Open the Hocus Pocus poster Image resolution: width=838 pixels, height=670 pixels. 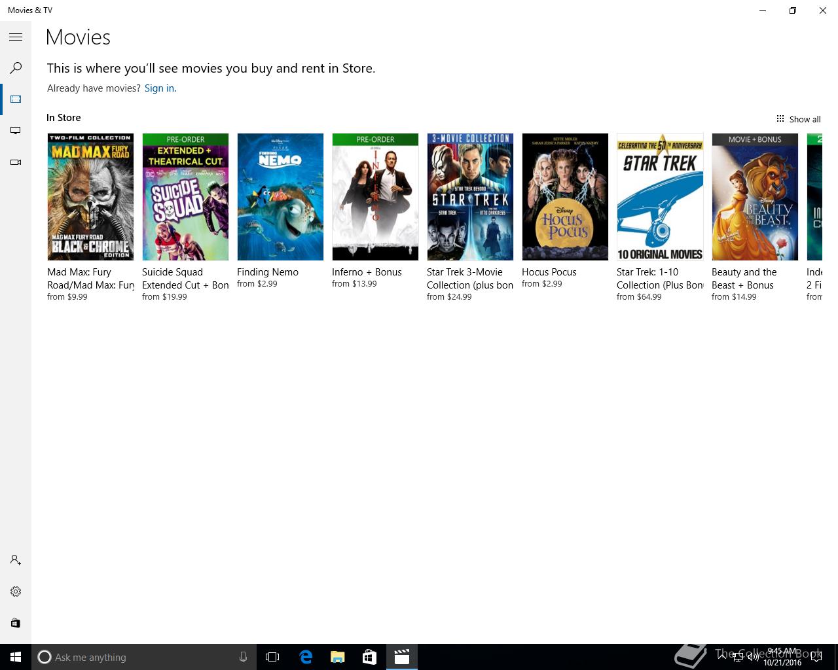tap(565, 197)
